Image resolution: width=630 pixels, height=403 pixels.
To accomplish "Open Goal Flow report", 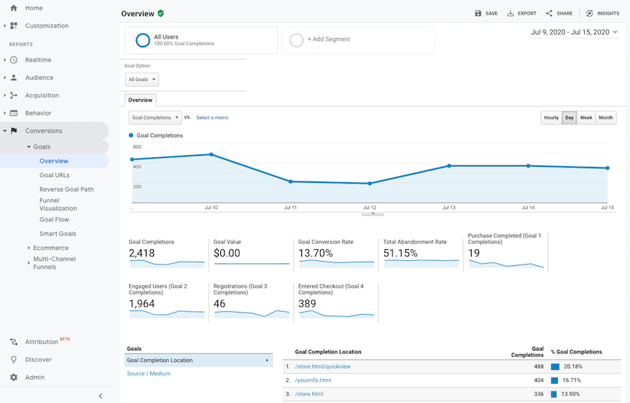I will pyautogui.click(x=54, y=219).
